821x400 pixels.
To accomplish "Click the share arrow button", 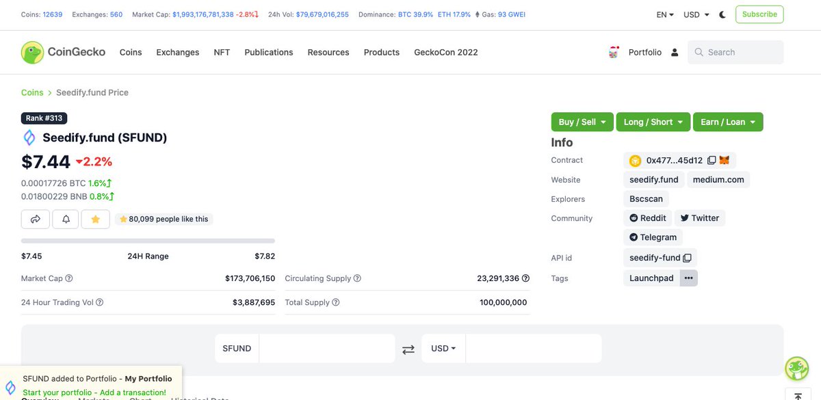I will [x=36, y=219].
